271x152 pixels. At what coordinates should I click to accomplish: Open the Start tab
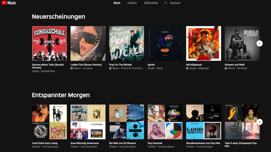[x=117, y=3]
